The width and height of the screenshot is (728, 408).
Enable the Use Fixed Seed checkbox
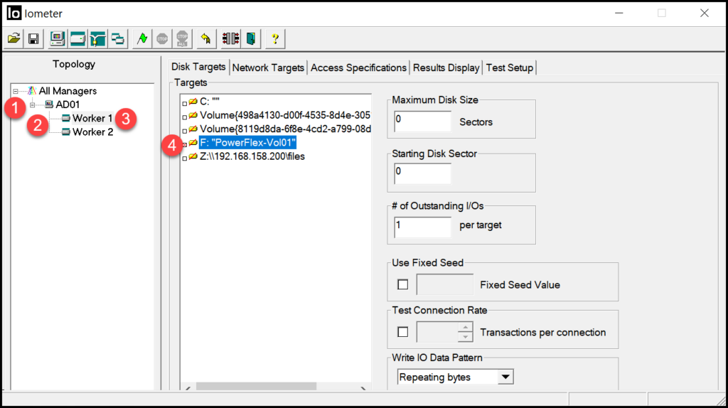point(403,284)
